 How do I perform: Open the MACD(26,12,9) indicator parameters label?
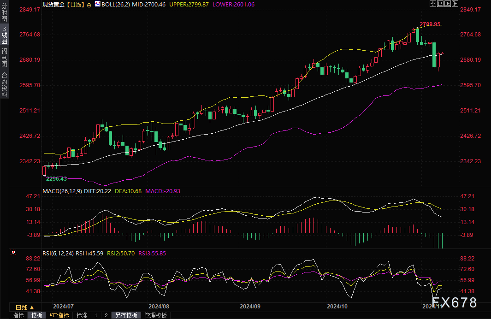63,191
